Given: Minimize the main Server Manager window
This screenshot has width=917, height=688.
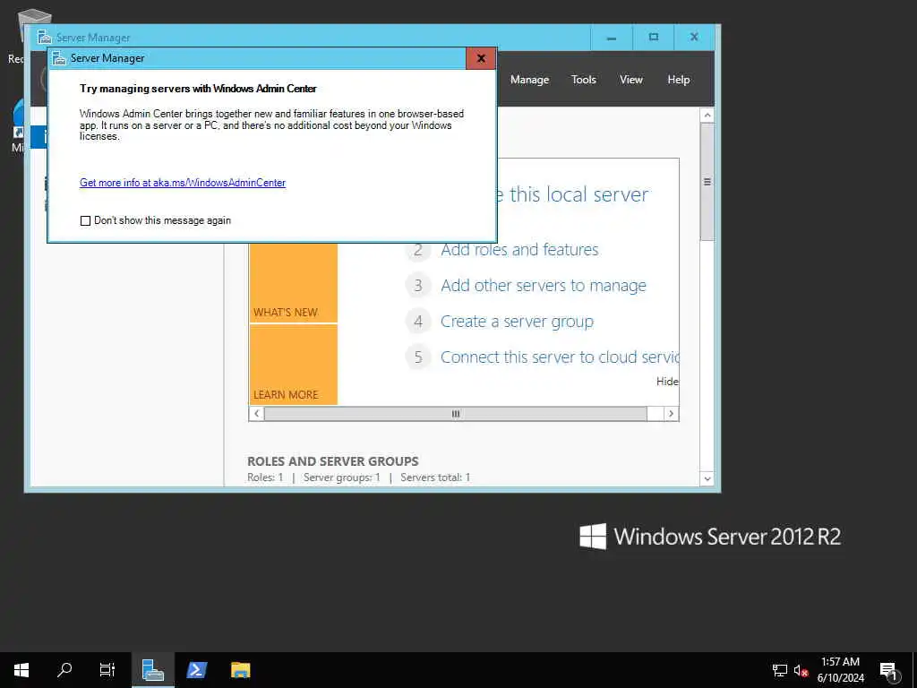Looking at the screenshot, I should [611, 38].
